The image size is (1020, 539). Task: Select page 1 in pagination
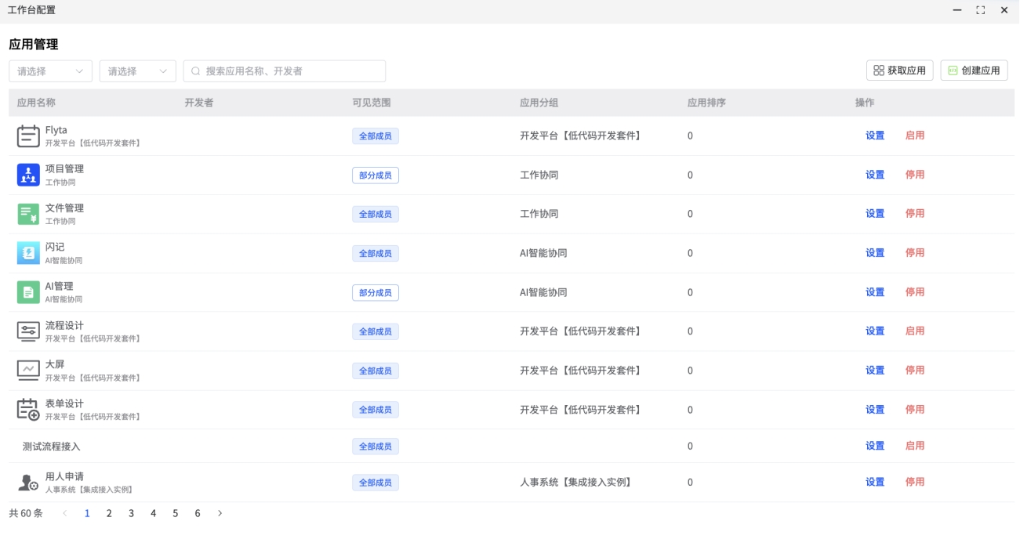[x=87, y=513]
